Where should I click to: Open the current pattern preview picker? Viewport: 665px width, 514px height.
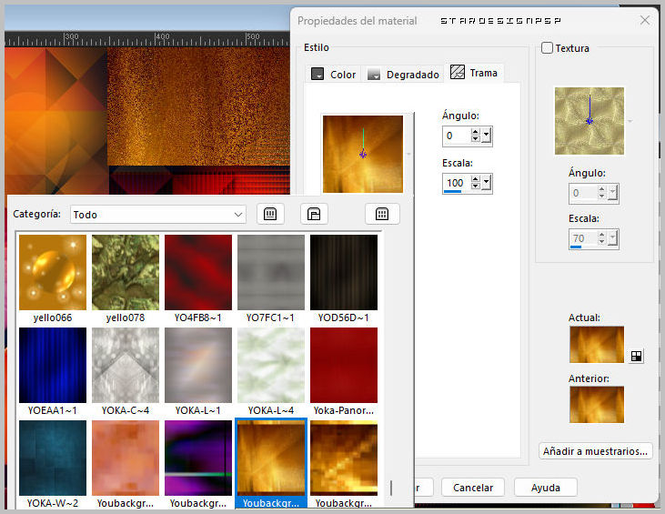point(363,154)
